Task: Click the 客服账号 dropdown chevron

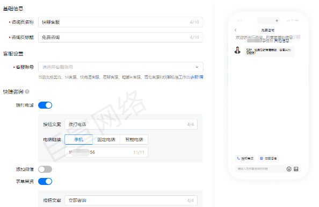Action: [197, 67]
